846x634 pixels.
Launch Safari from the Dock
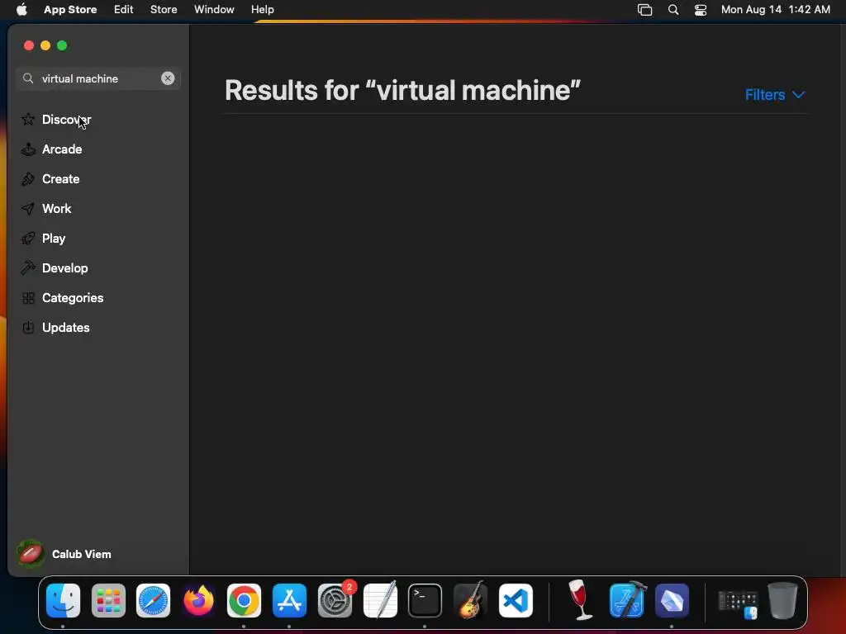[153, 600]
